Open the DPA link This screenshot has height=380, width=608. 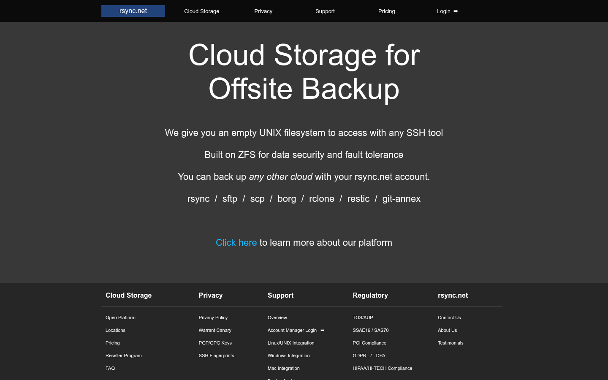pos(381,356)
